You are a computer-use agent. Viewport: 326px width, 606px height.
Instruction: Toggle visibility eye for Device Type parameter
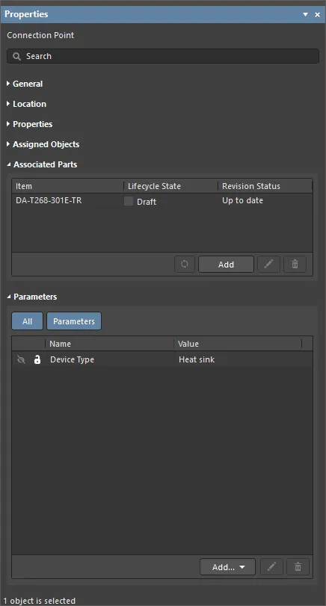(21, 360)
